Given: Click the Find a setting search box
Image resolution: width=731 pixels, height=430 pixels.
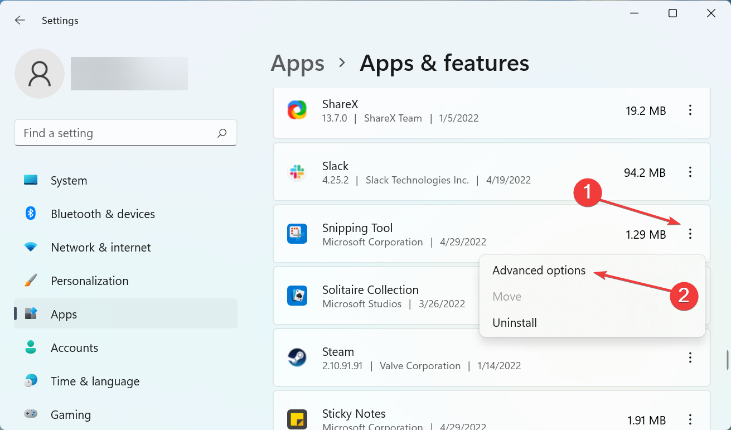Looking at the screenshot, I should tap(125, 133).
